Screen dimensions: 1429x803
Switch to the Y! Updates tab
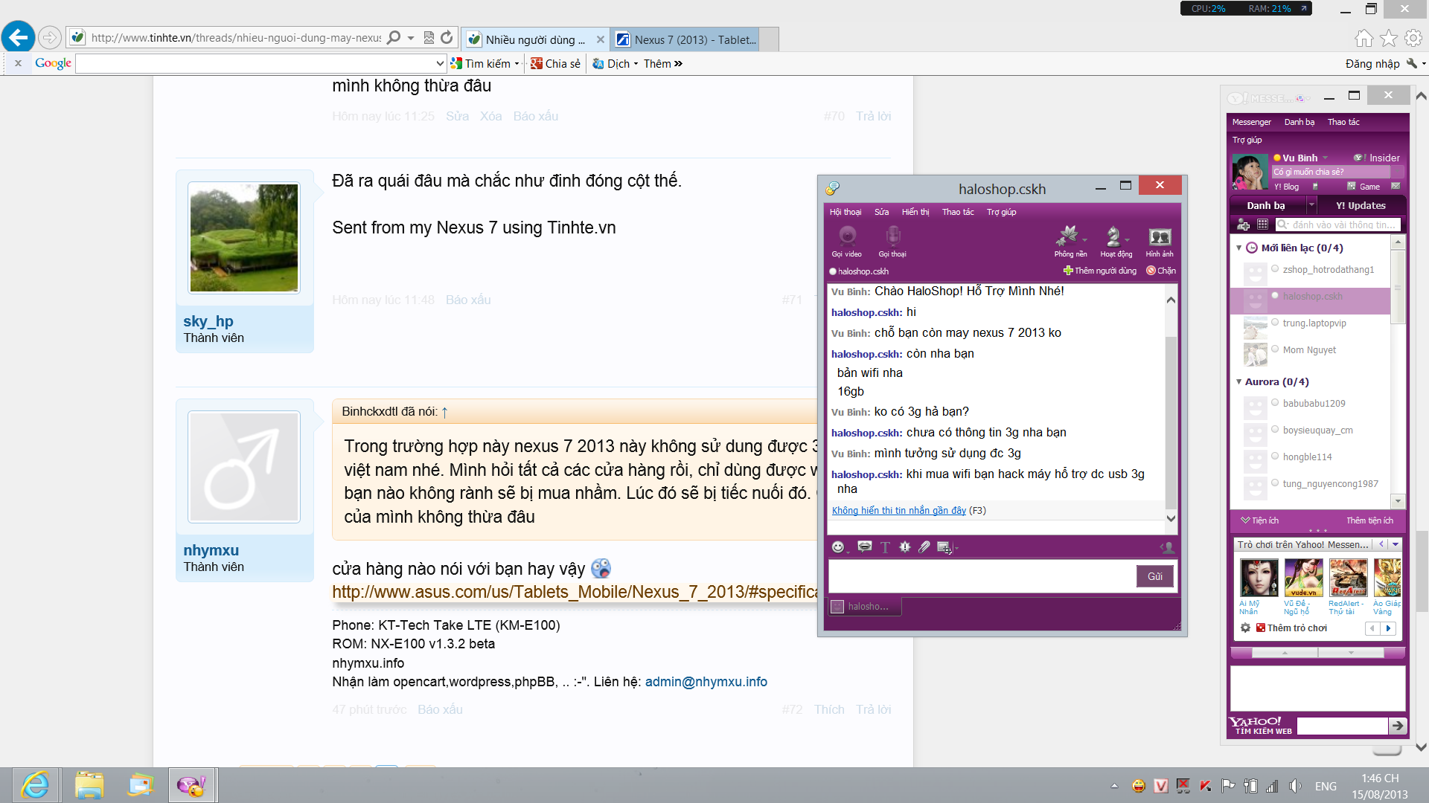click(x=1361, y=205)
